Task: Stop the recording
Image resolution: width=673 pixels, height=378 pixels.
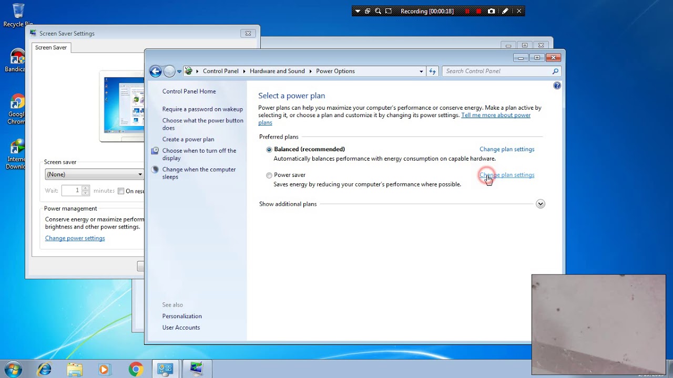Action: 478,11
